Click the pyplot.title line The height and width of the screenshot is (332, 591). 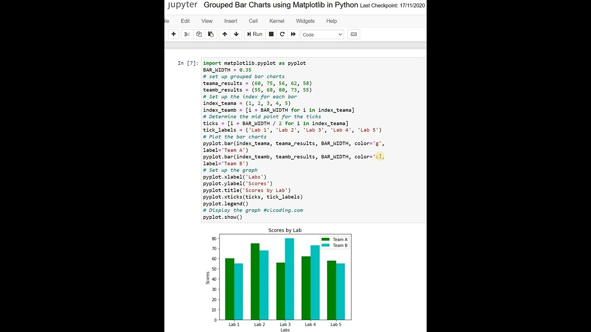tap(247, 190)
